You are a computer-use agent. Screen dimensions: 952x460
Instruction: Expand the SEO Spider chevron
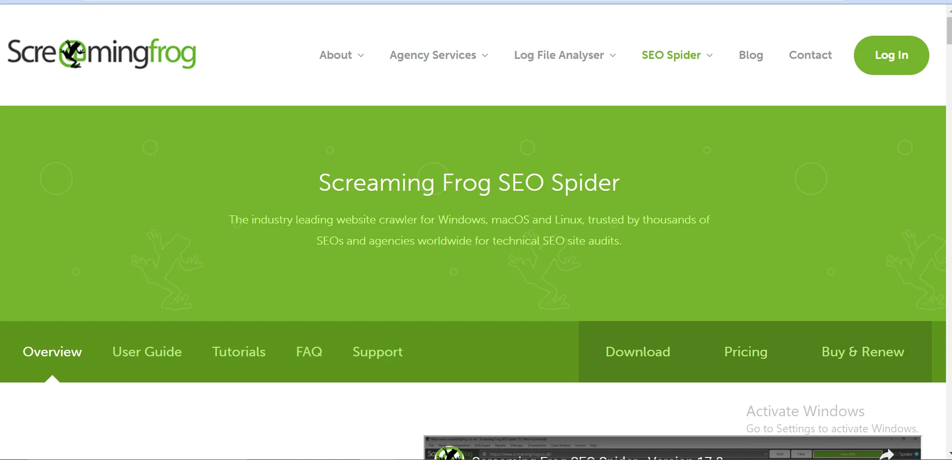click(710, 55)
